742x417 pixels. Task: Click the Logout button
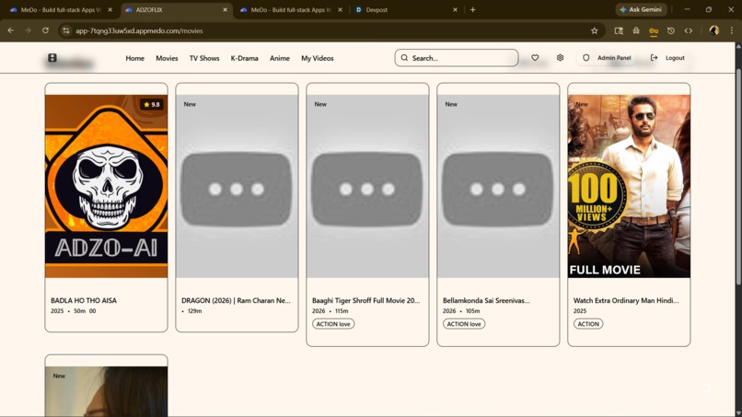point(667,58)
